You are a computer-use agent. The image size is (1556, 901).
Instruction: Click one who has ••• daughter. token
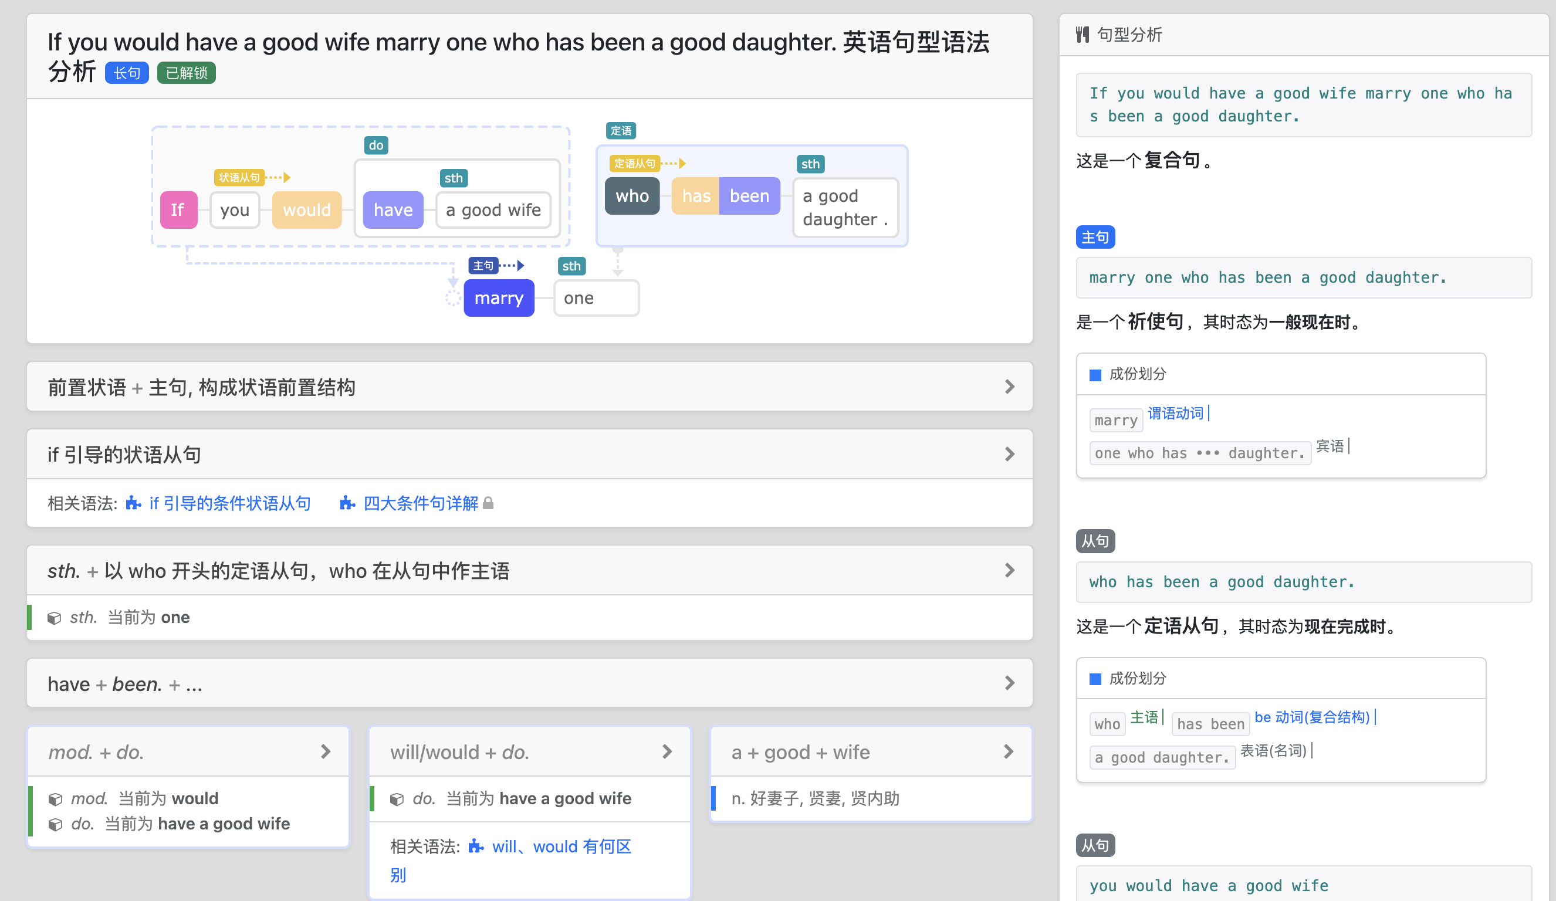1200,453
